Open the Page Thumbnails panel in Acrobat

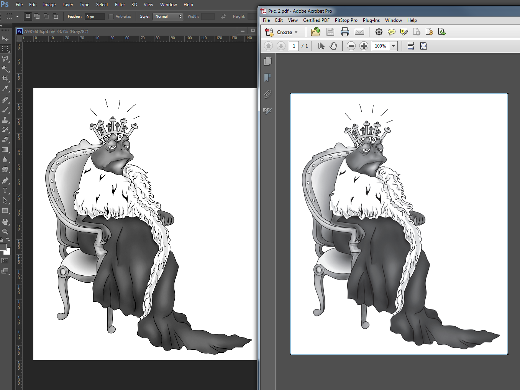tap(267, 61)
